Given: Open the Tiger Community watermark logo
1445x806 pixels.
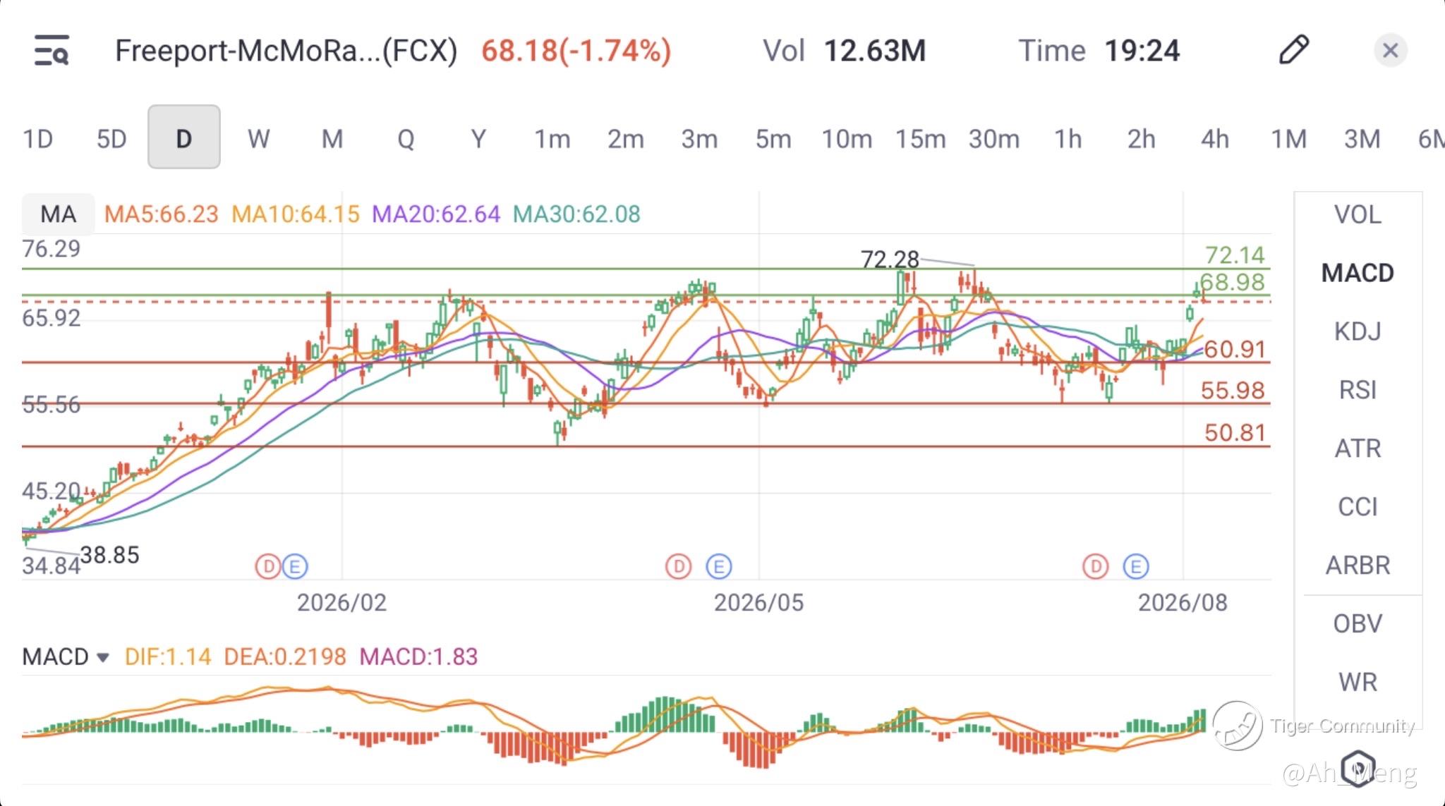Looking at the screenshot, I should [x=1238, y=725].
